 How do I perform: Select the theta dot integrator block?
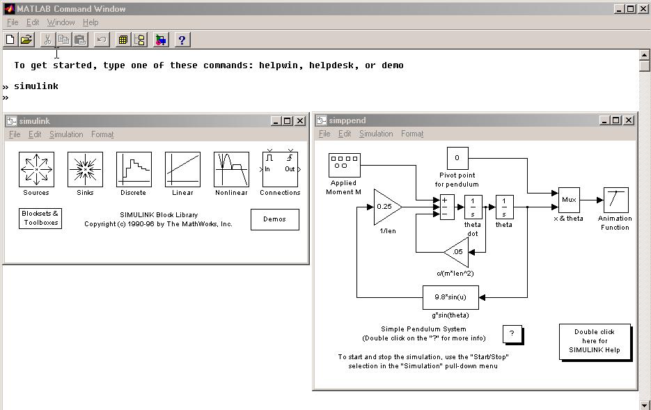coord(473,207)
